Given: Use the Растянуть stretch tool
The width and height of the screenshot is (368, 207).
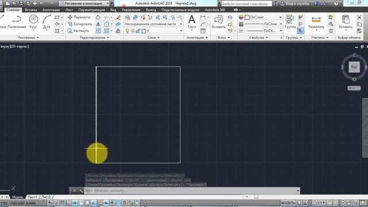Looking at the screenshot, I should pyautogui.click(x=78, y=30).
